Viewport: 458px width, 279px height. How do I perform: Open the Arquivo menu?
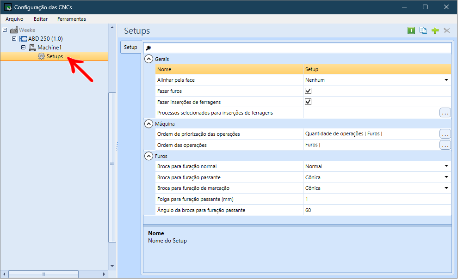pos(14,19)
